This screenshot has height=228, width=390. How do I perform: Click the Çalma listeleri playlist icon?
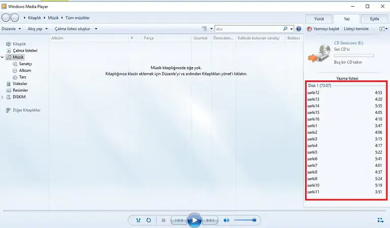point(9,50)
